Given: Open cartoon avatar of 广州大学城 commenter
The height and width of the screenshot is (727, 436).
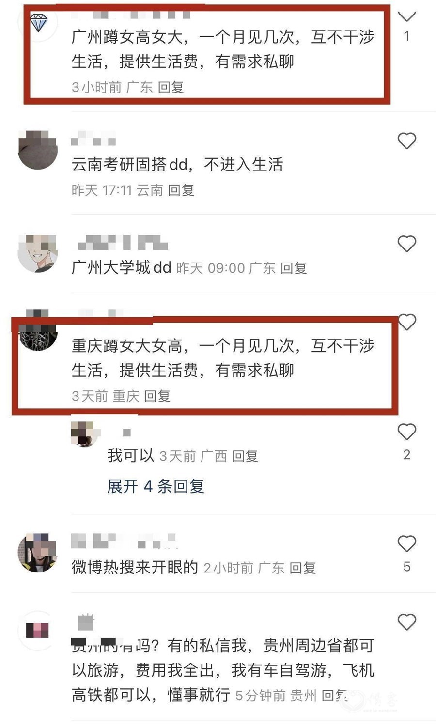Looking at the screenshot, I should pyautogui.click(x=38, y=253).
